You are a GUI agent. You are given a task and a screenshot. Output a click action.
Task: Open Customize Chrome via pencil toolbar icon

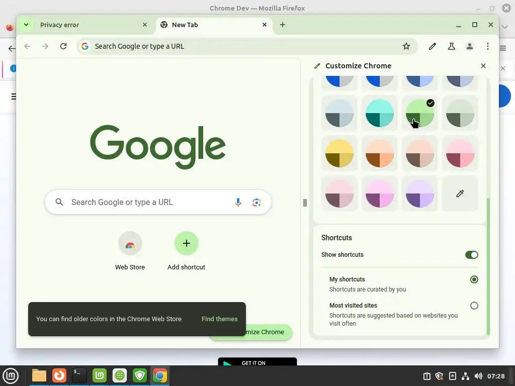click(x=432, y=46)
